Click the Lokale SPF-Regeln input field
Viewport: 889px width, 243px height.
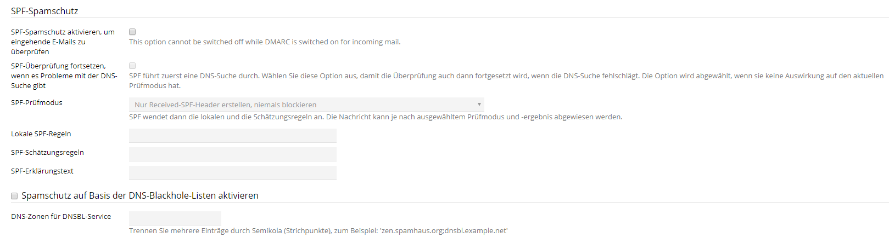click(232, 136)
